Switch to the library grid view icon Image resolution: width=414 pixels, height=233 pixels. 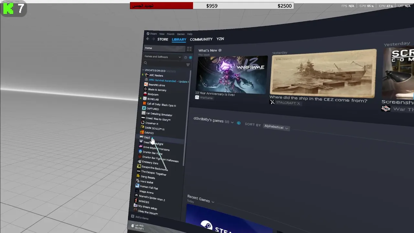(x=189, y=49)
